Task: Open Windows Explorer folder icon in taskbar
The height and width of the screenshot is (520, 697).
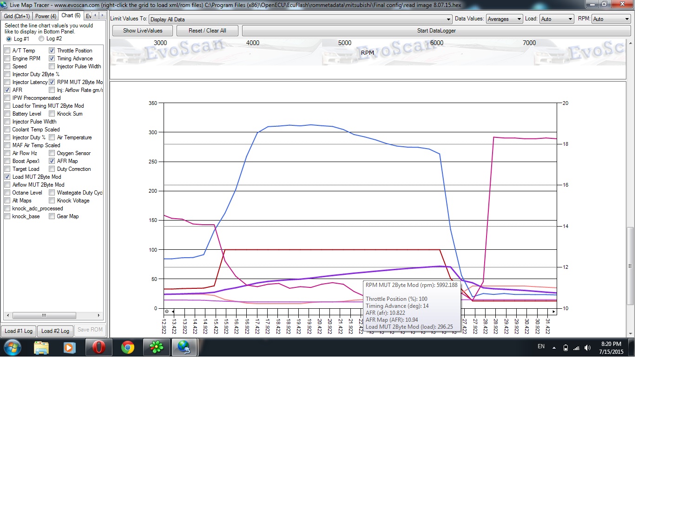Action: pos(41,347)
